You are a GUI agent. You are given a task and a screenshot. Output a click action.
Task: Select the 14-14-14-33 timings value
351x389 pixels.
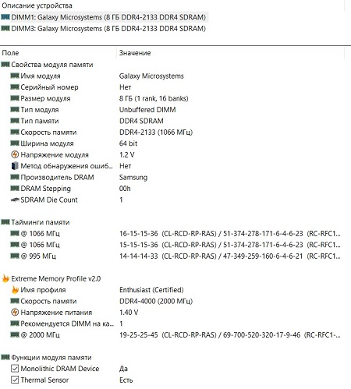(230, 256)
